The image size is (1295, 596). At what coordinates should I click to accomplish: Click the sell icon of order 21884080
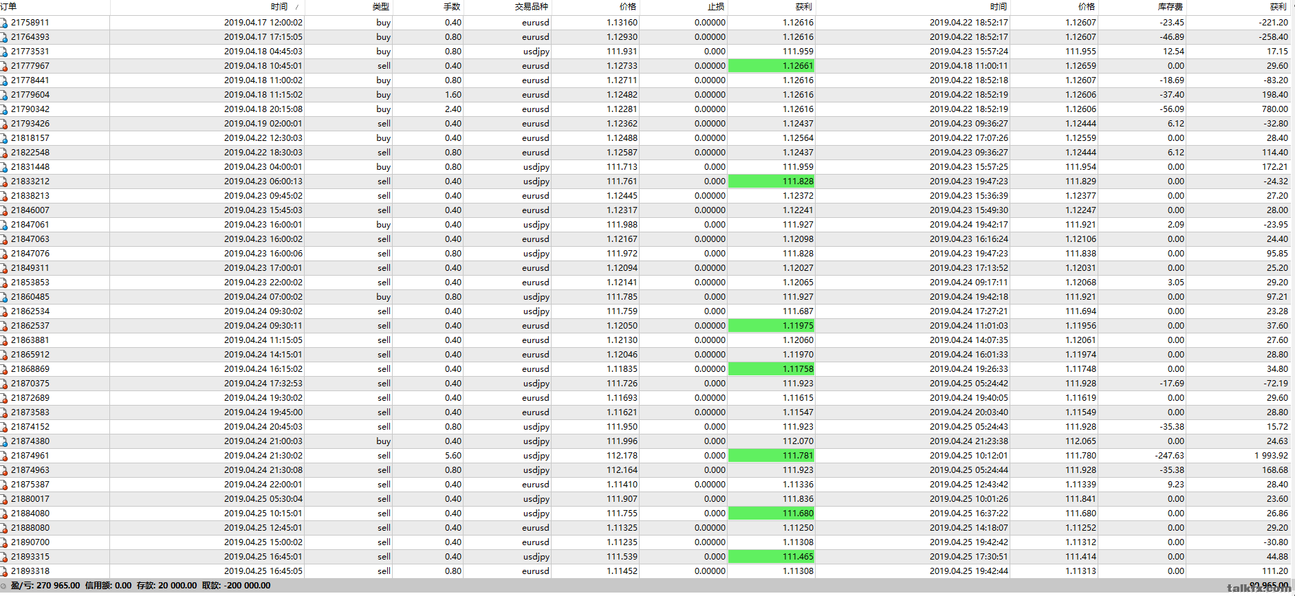click(x=4, y=514)
